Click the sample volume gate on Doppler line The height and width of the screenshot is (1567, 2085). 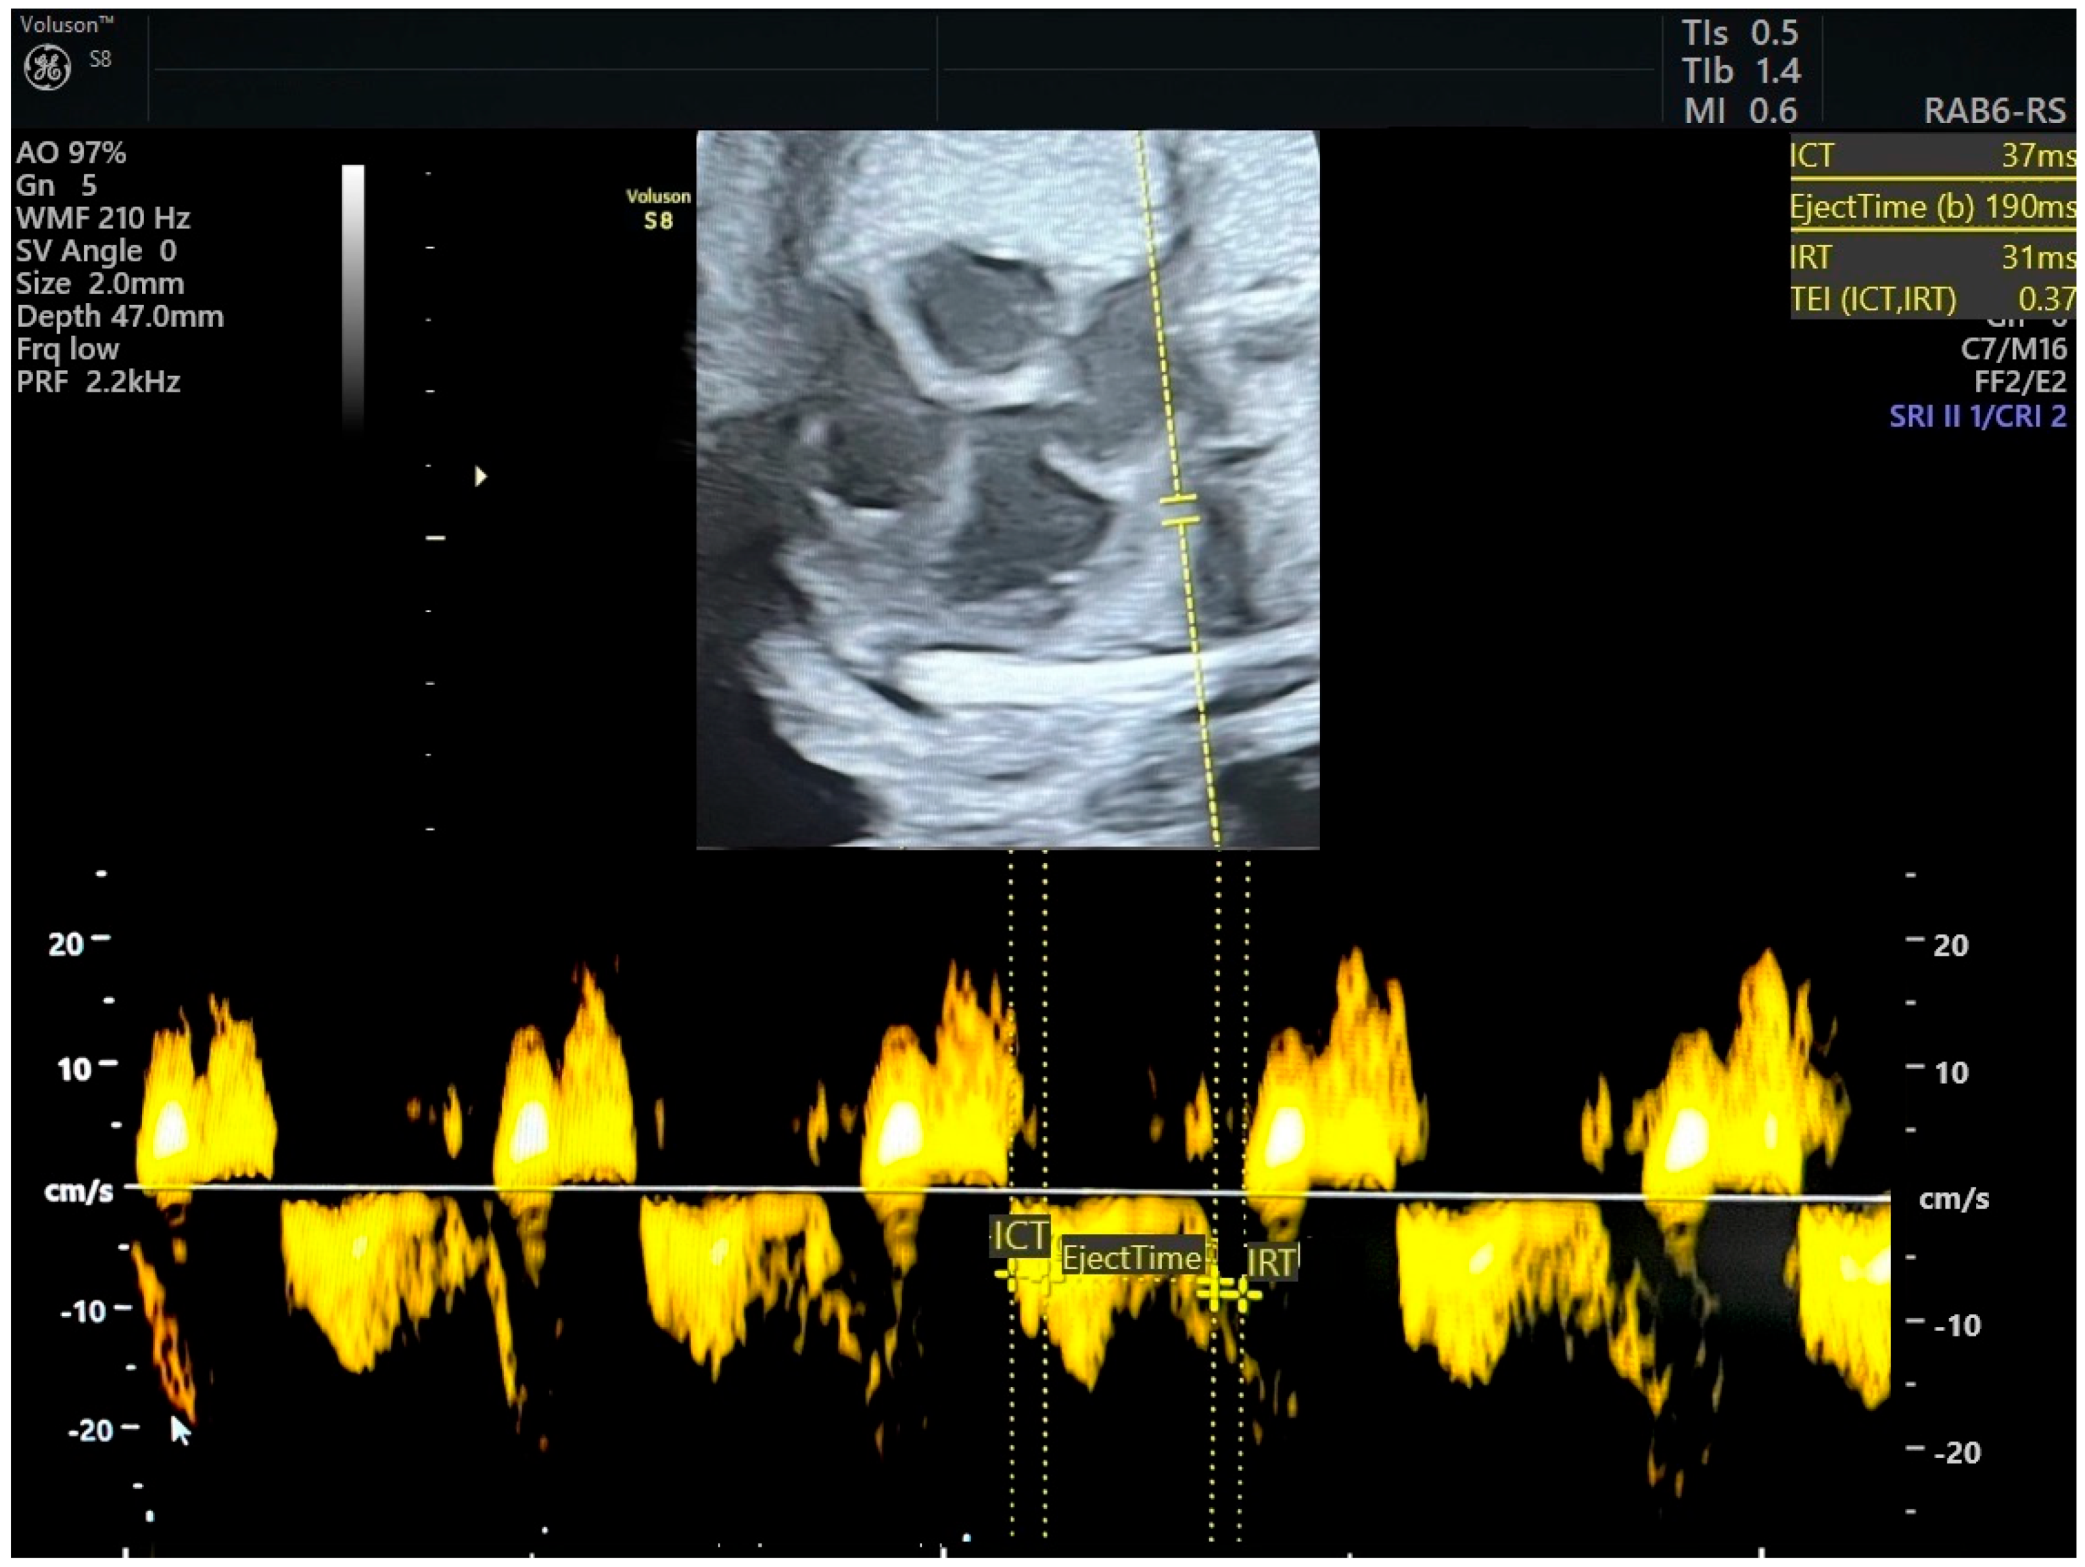[x=1179, y=510]
